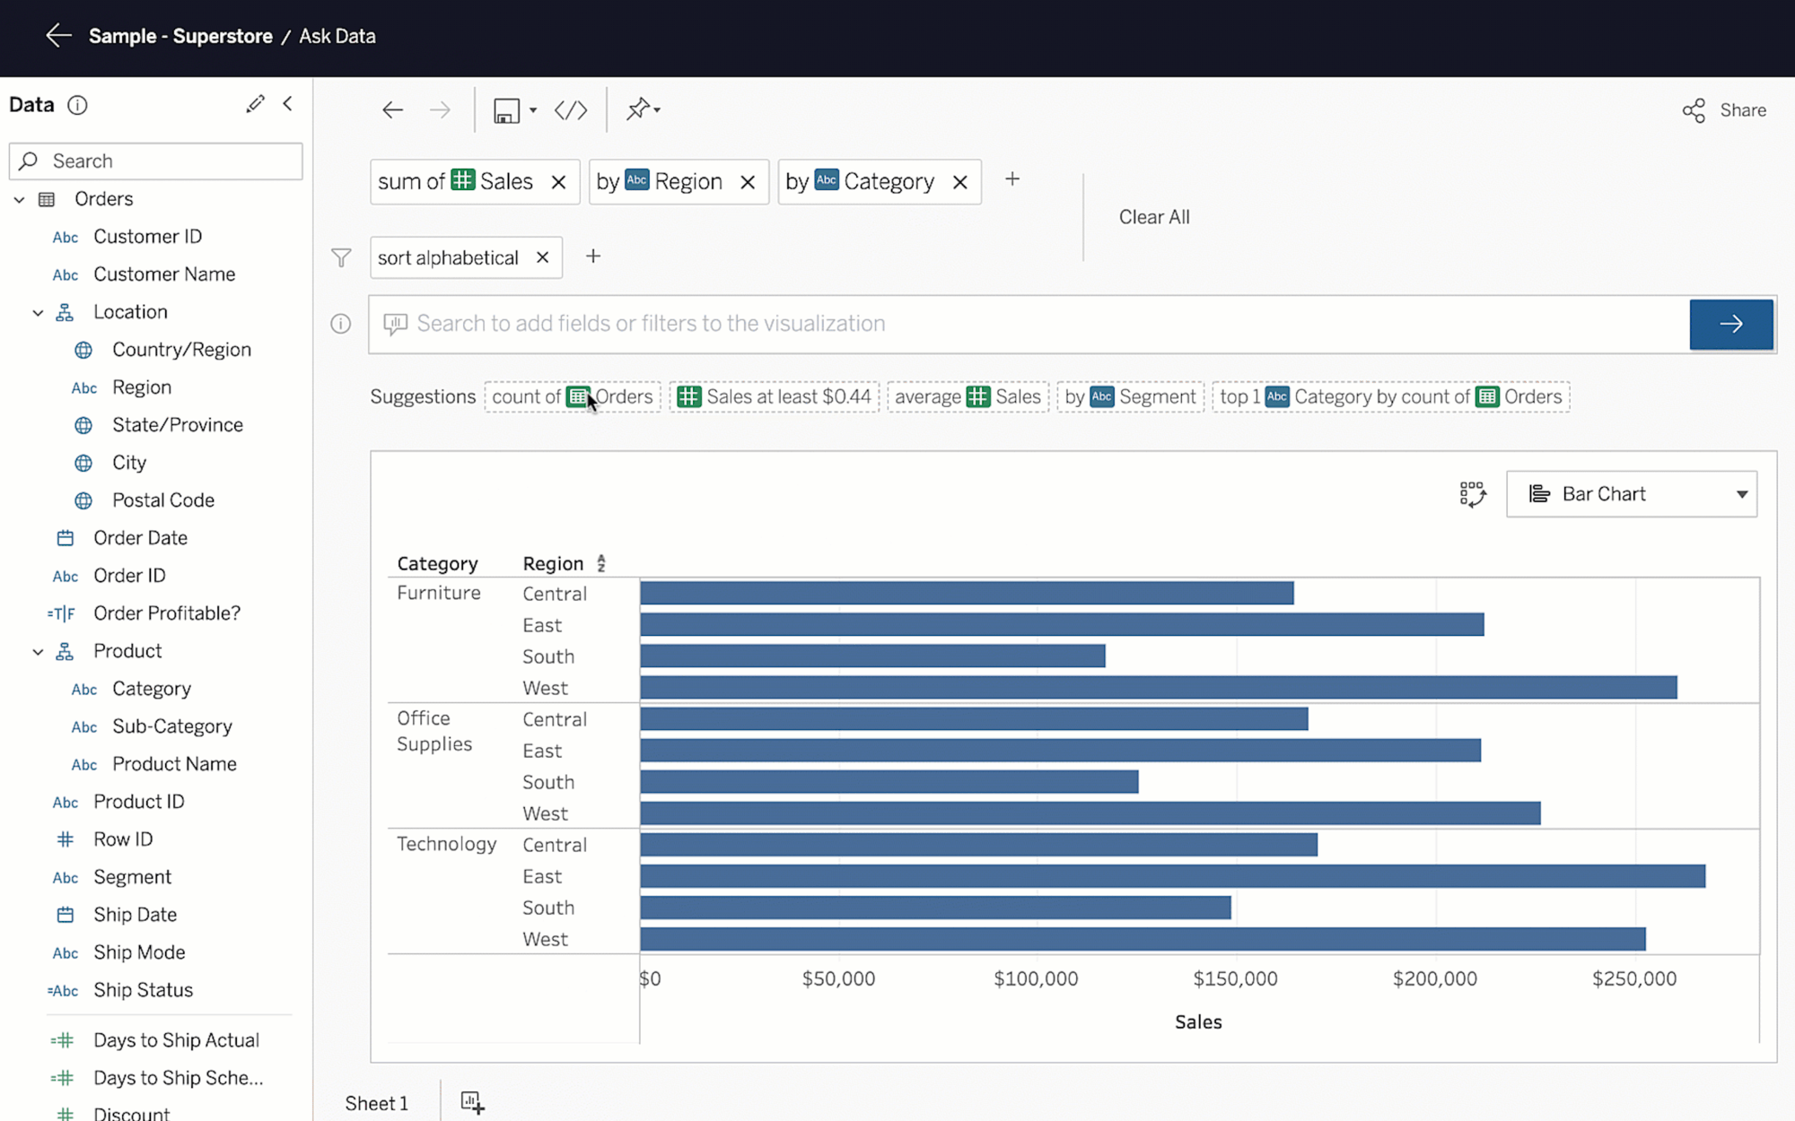Open the Share menu

pos(1725,109)
